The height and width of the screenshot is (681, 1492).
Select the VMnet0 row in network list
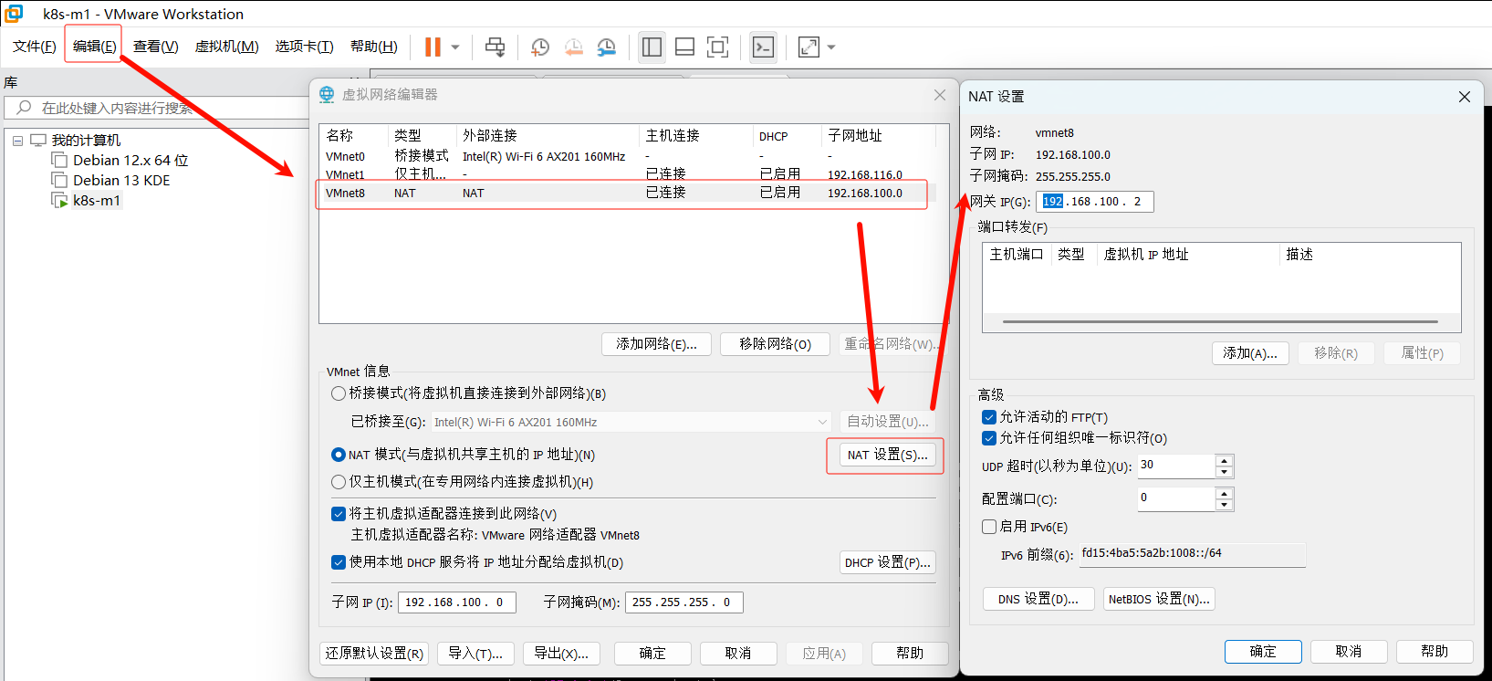[x=626, y=156]
